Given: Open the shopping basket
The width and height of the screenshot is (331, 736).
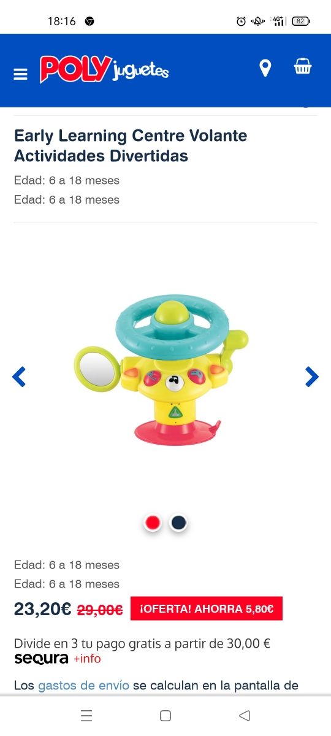Looking at the screenshot, I should [303, 66].
